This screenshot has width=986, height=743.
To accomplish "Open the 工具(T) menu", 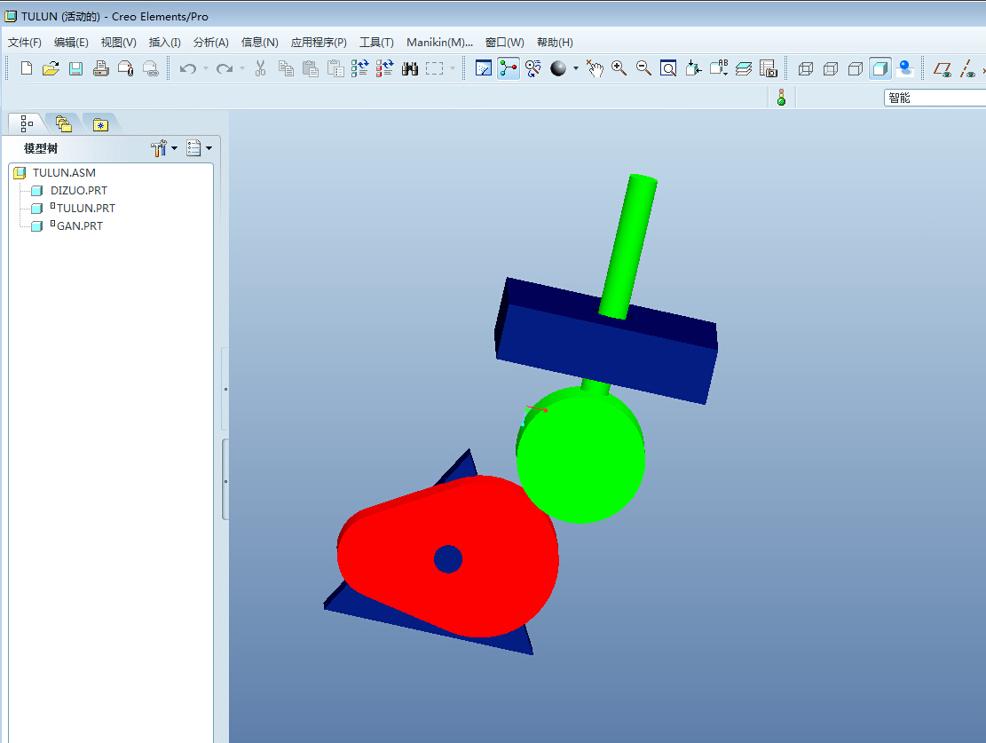I will coord(376,42).
